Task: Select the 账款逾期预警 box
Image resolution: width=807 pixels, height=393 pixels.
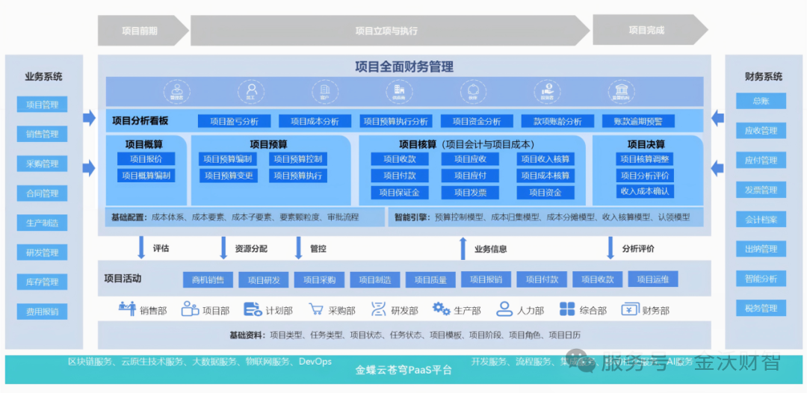Action: tap(638, 121)
